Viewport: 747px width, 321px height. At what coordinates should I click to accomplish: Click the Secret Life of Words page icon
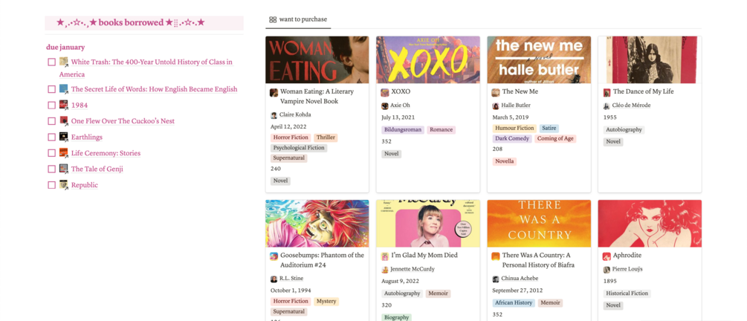point(64,89)
